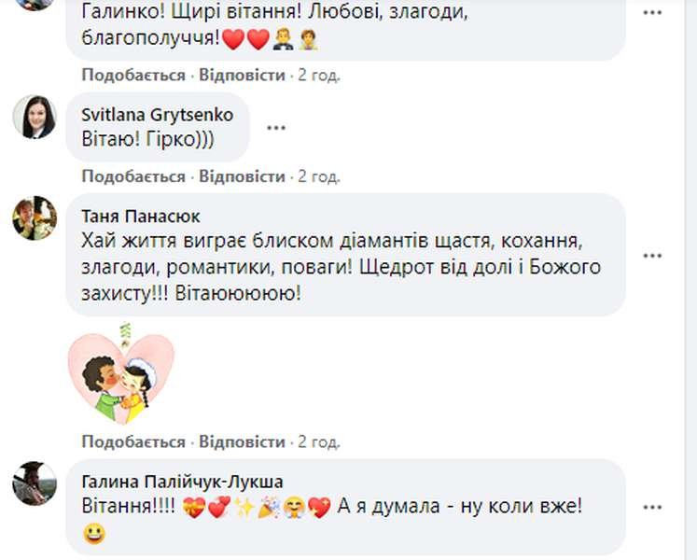Click the smiley emoji in Галина's comment
The height and width of the screenshot is (560, 697).
(93, 535)
